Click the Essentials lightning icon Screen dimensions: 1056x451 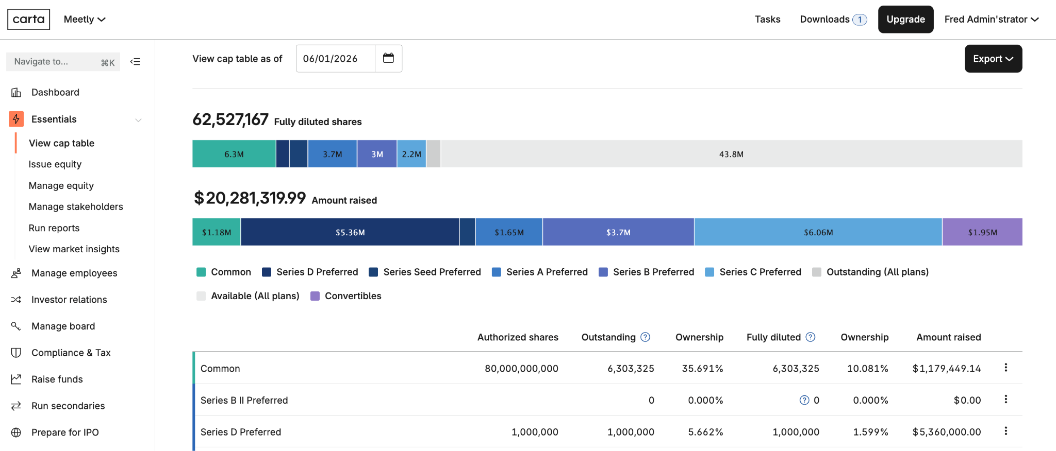[16, 119]
